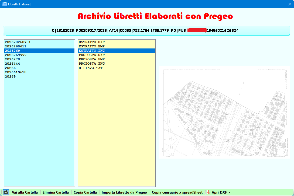Click the cadastral map preview image
The height and width of the screenshot is (196, 294).
(x=224, y=112)
